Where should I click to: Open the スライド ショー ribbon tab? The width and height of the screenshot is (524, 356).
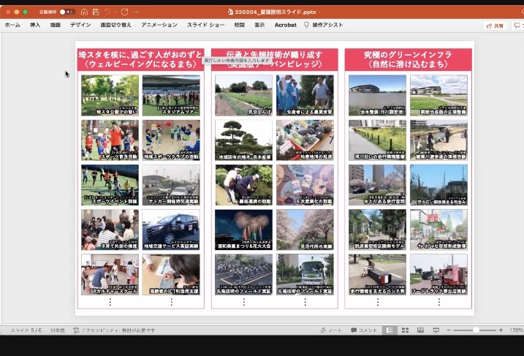click(x=207, y=25)
